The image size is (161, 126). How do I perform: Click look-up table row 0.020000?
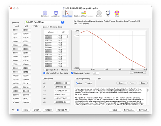pyautogui.click(x=55, y=35)
